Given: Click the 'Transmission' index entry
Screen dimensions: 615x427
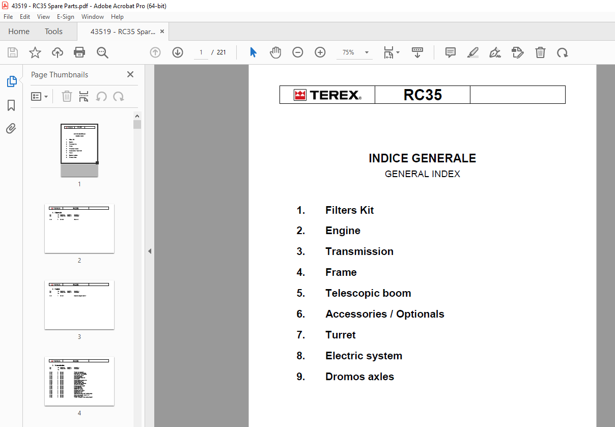Looking at the screenshot, I should click(x=359, y=251).
